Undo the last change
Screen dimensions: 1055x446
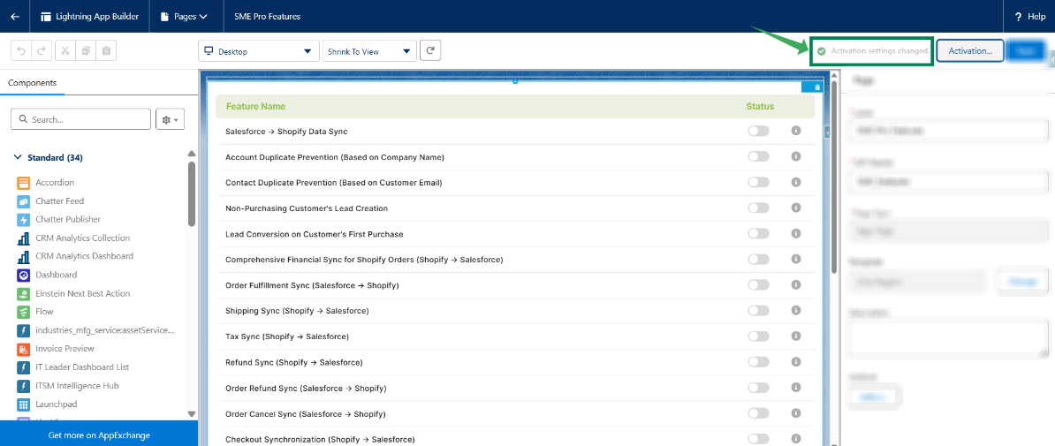coord(22,50)
